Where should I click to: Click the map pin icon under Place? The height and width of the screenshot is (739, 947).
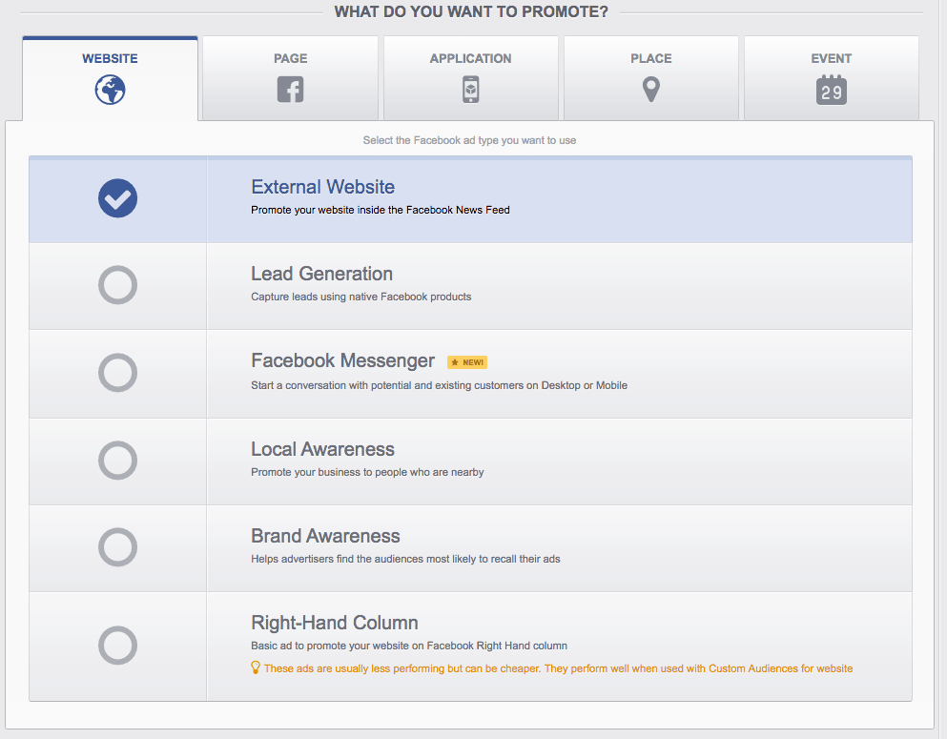(651, 90)
